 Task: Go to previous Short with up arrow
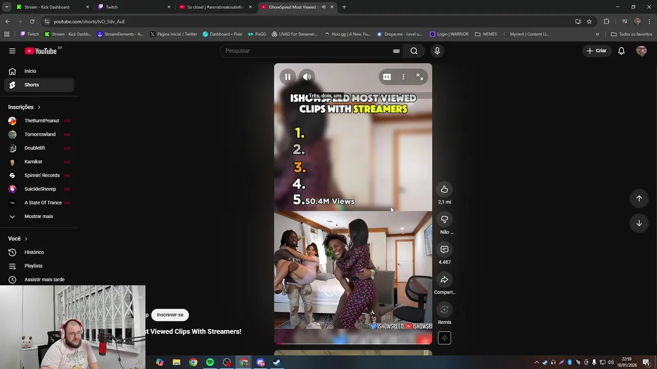[x=639, y=198]
